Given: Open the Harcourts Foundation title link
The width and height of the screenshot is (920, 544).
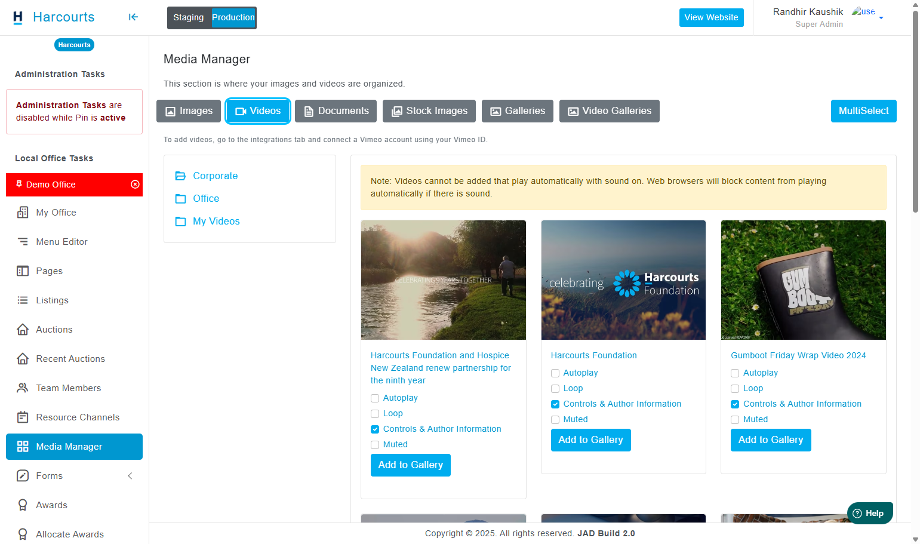Looking at the screenshot, I should point(594,355).
